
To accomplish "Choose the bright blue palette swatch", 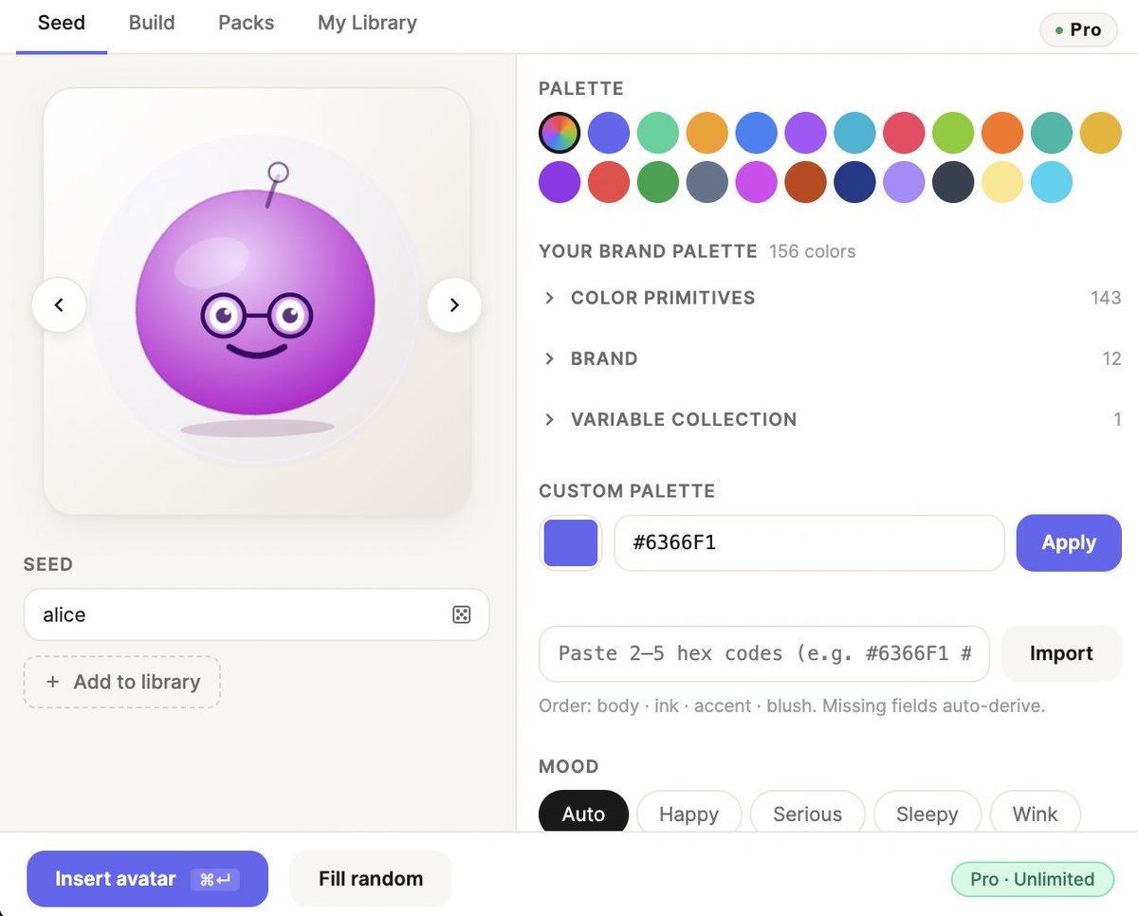I will (757, 133).
